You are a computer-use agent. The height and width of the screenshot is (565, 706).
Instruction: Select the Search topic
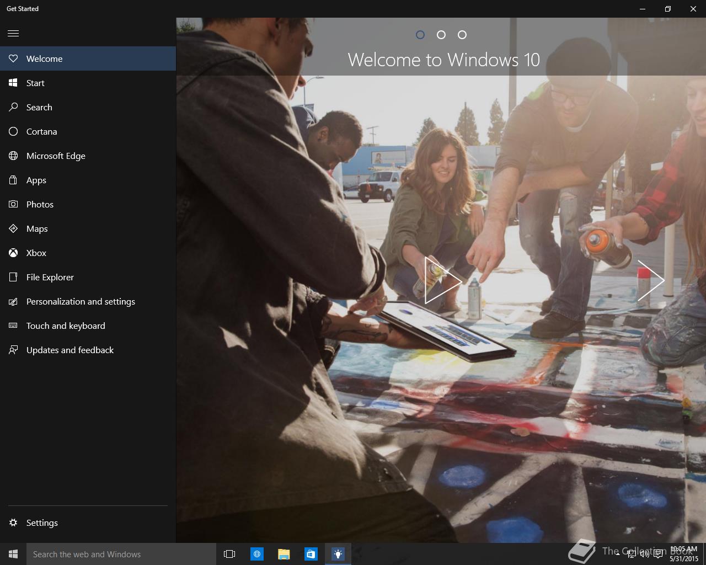coord(88,107)
